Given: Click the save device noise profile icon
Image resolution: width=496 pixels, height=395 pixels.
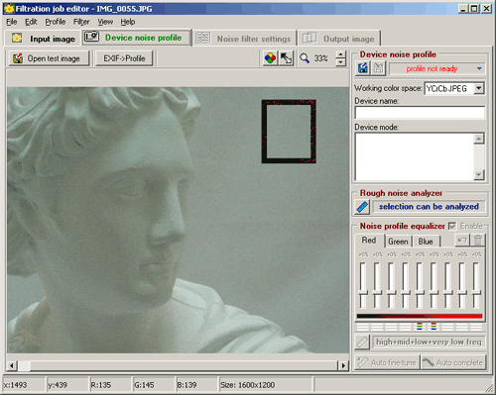Looking at the screenshot, I should pyautogui.click(x=379, y=68).
